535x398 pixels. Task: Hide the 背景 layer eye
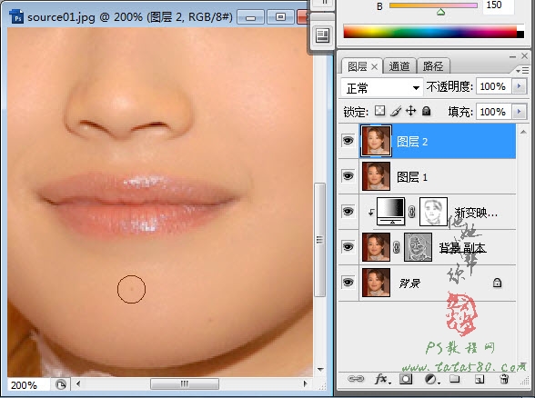[x=348, y=282]
